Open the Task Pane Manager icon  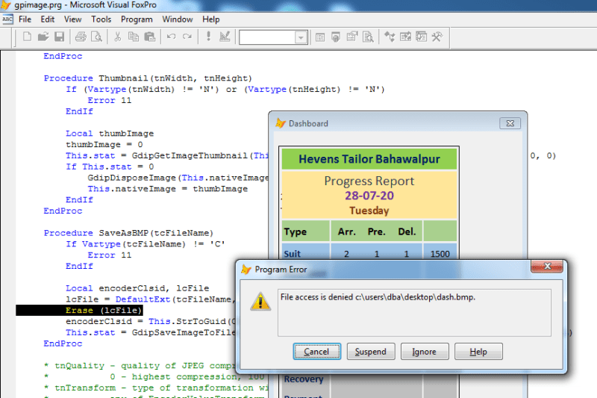421,37
